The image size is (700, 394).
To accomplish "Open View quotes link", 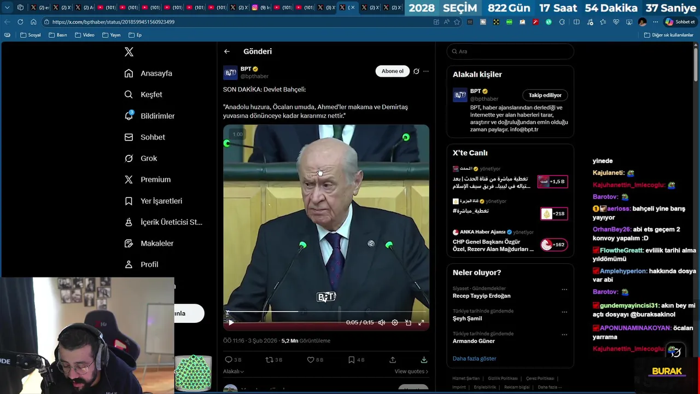I will (411, 372).
